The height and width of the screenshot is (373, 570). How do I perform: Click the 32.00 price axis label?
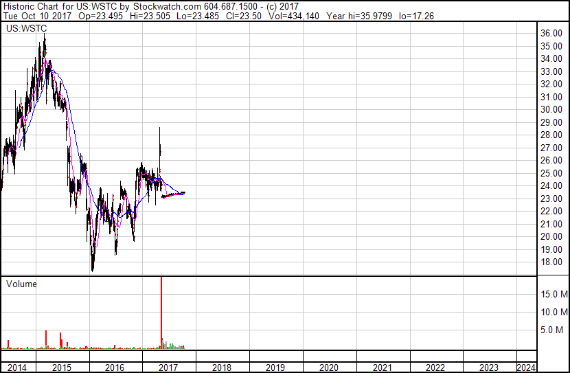point(551,84)
